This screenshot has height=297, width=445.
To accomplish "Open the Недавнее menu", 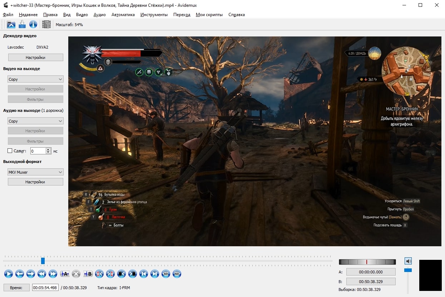I will (x=28, y=15).
